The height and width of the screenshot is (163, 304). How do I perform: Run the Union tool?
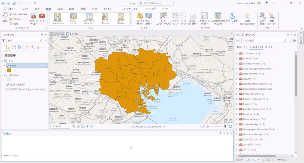(105, 19)
